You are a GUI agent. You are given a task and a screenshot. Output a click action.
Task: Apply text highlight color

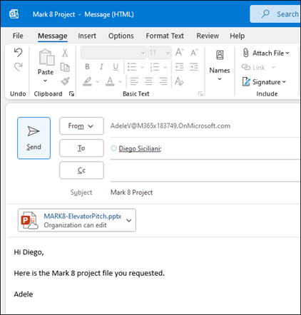click(x=87, y=81)
